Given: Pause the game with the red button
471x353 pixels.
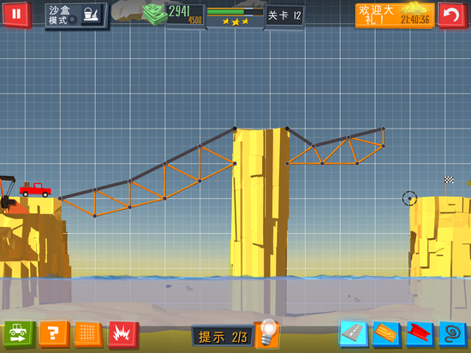Looking at the screenshot, I should tap(16, 15).
